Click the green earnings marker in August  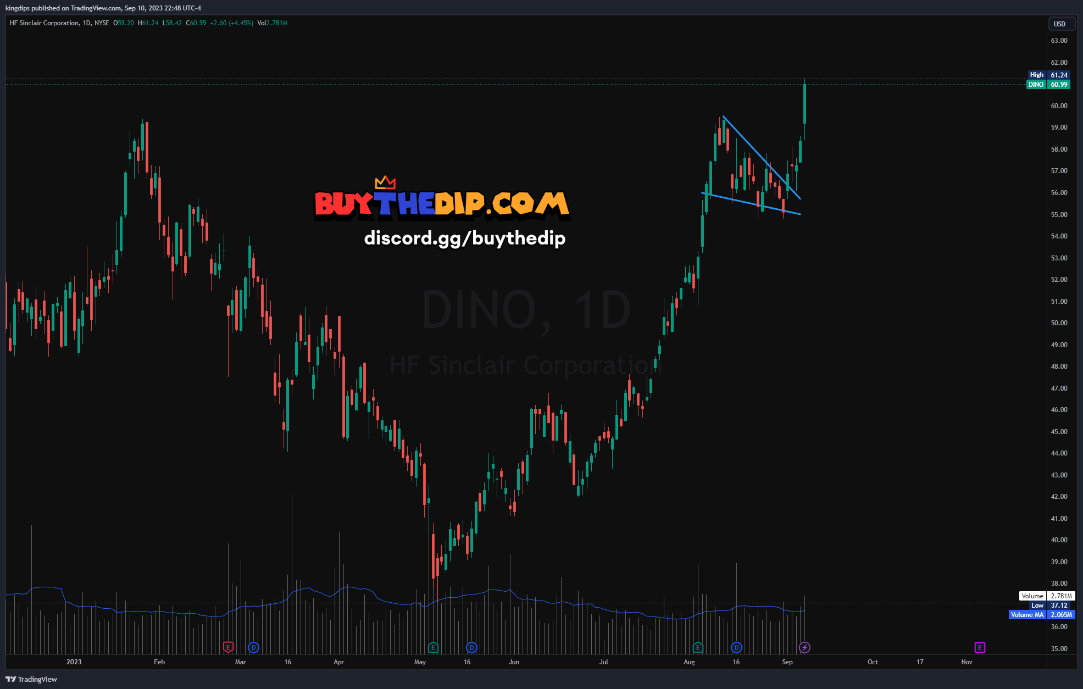pyautogui.click(x=698, y=647)
